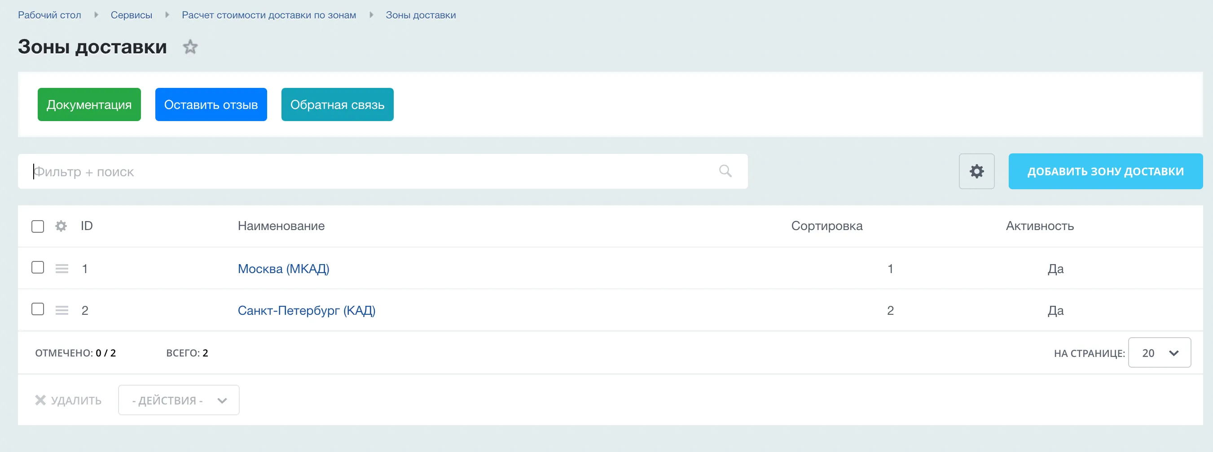Sort by Сортировка column header
Image resolution: width=1213 pixels, height=452 pixels.
click(827, 226)
